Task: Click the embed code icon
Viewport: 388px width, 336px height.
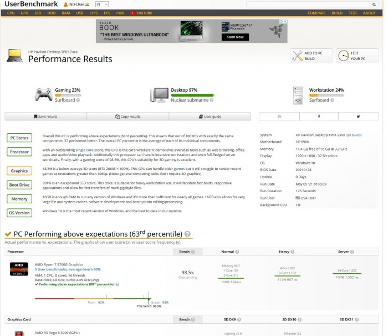Action: [279, 117]
